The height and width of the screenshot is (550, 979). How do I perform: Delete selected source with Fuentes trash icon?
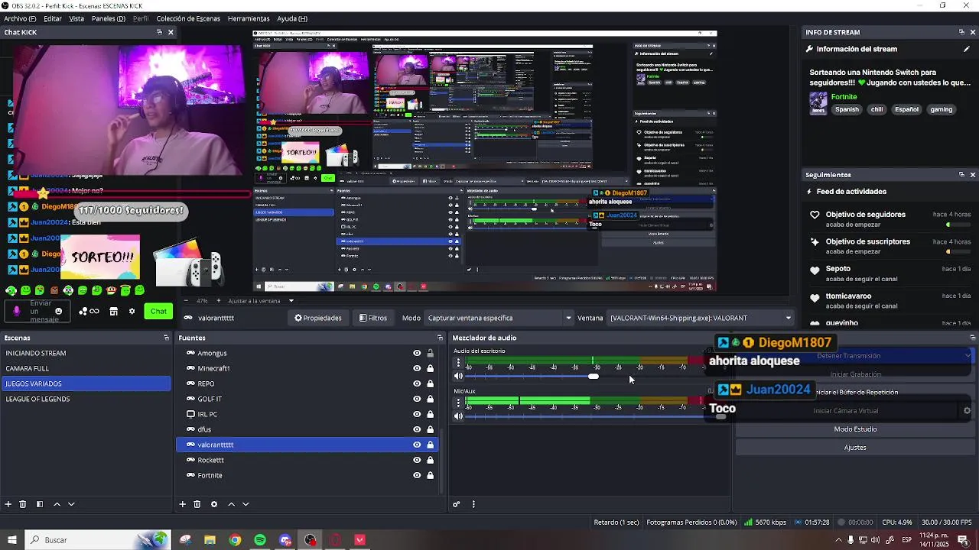pyautogui.click(x=197, y=504)
